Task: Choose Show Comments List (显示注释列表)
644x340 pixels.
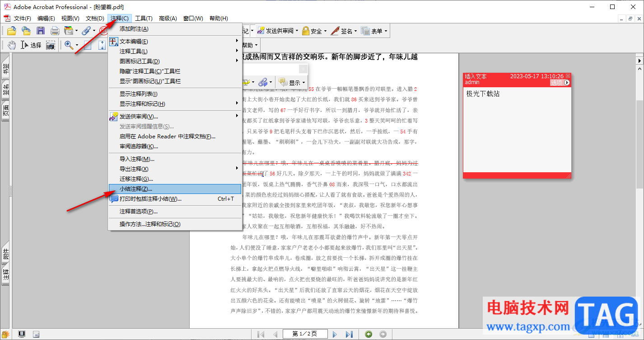Action: (x=175, y=94)
